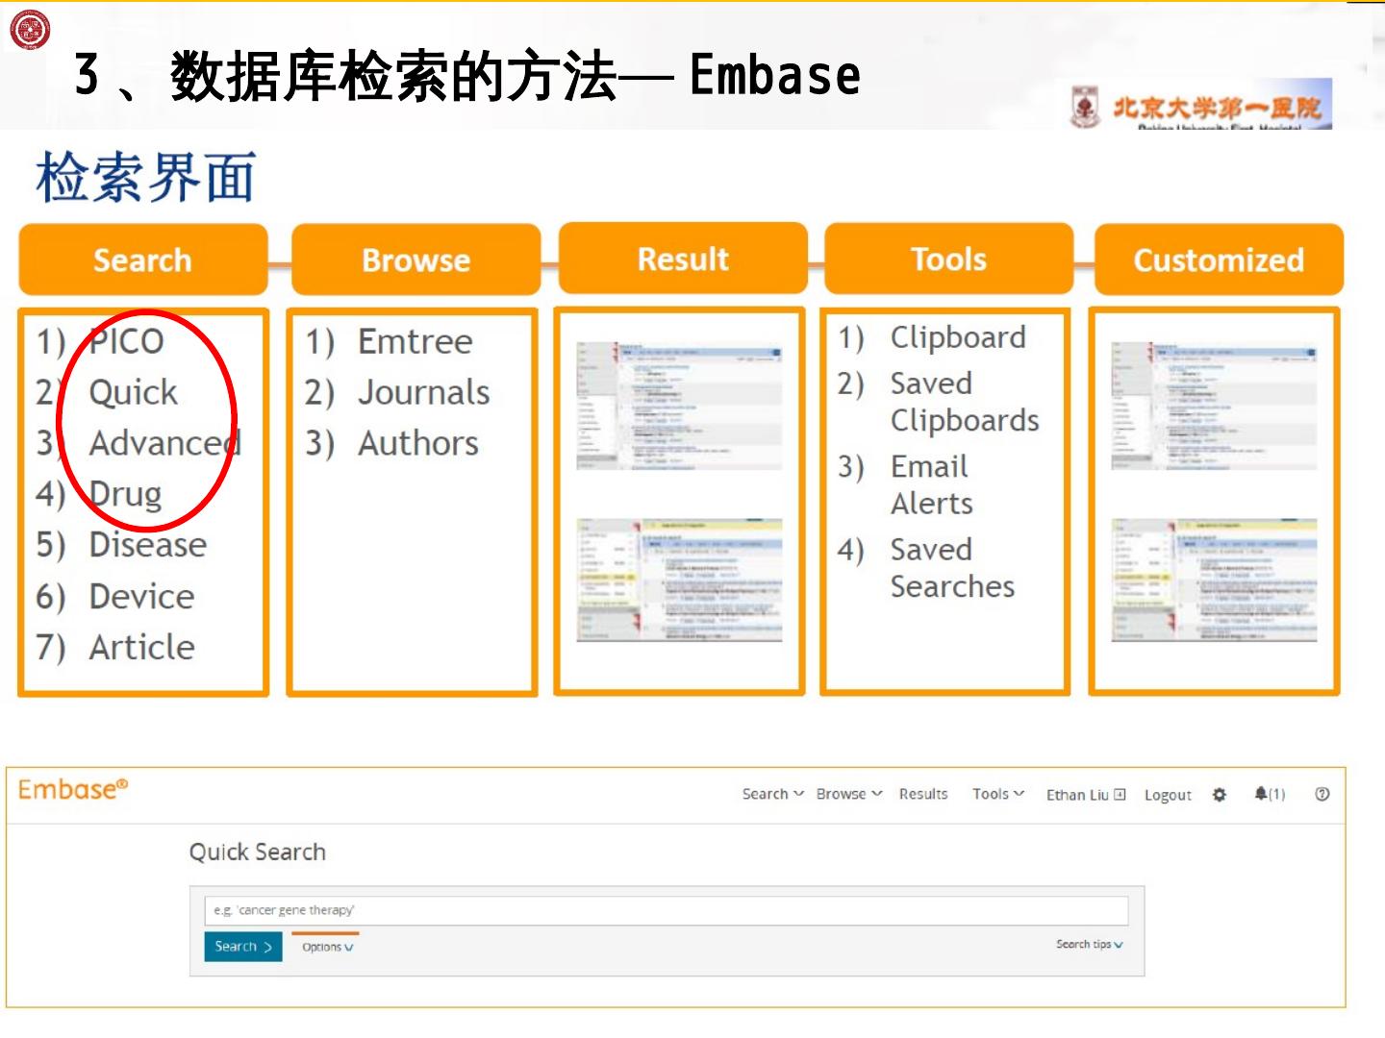Screen dimensions: 1385x1038
Task: Select the orange Tools tab
Action: pos(949,259)
